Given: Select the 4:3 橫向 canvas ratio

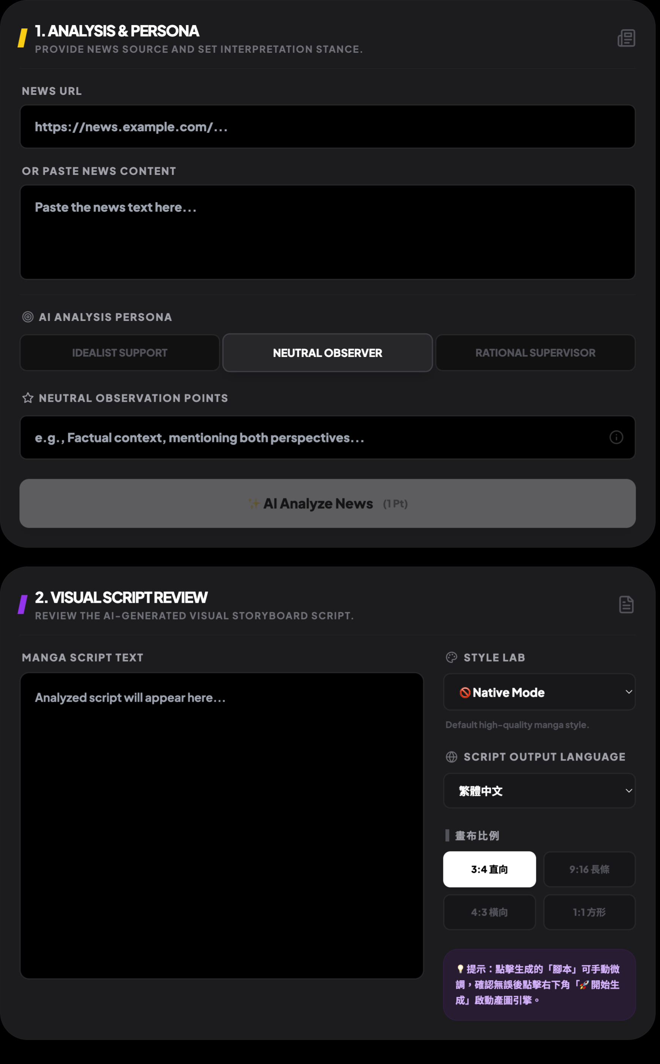Looking at the screenshot, I should coord(489,912).
